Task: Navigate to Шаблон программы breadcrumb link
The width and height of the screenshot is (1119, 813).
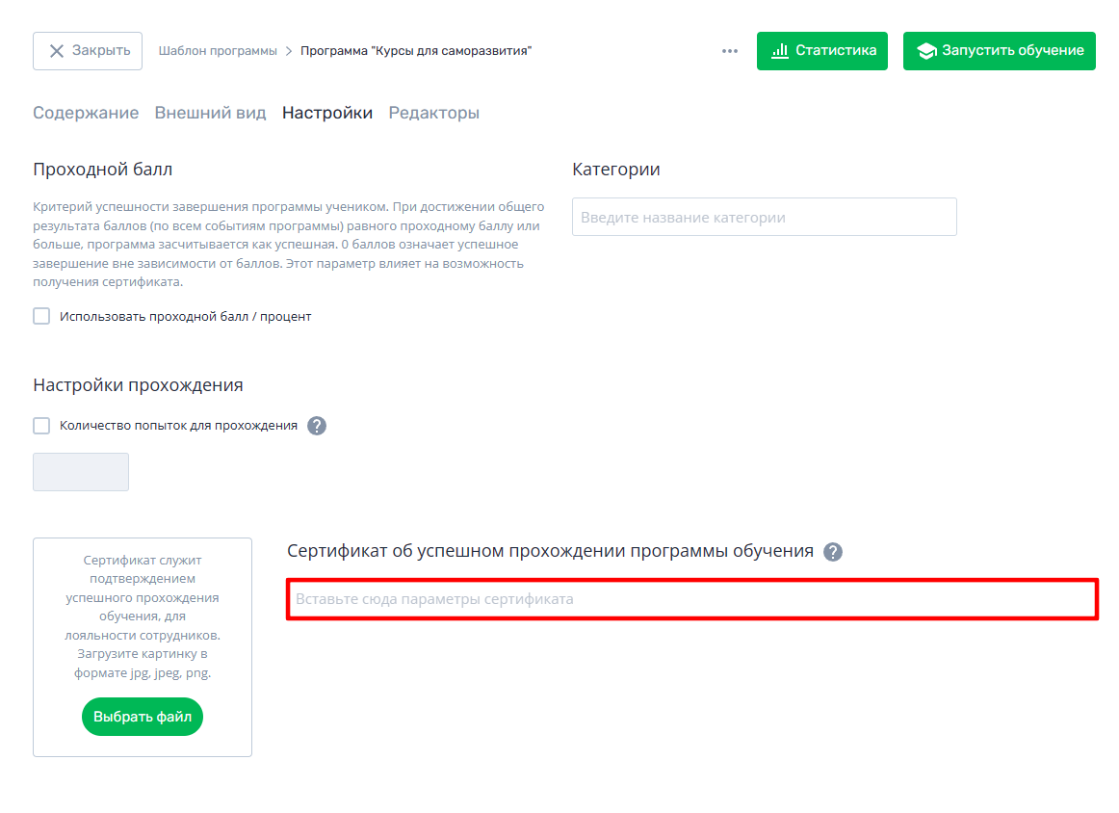Action: pyautogui.click(x=218, y=51)
